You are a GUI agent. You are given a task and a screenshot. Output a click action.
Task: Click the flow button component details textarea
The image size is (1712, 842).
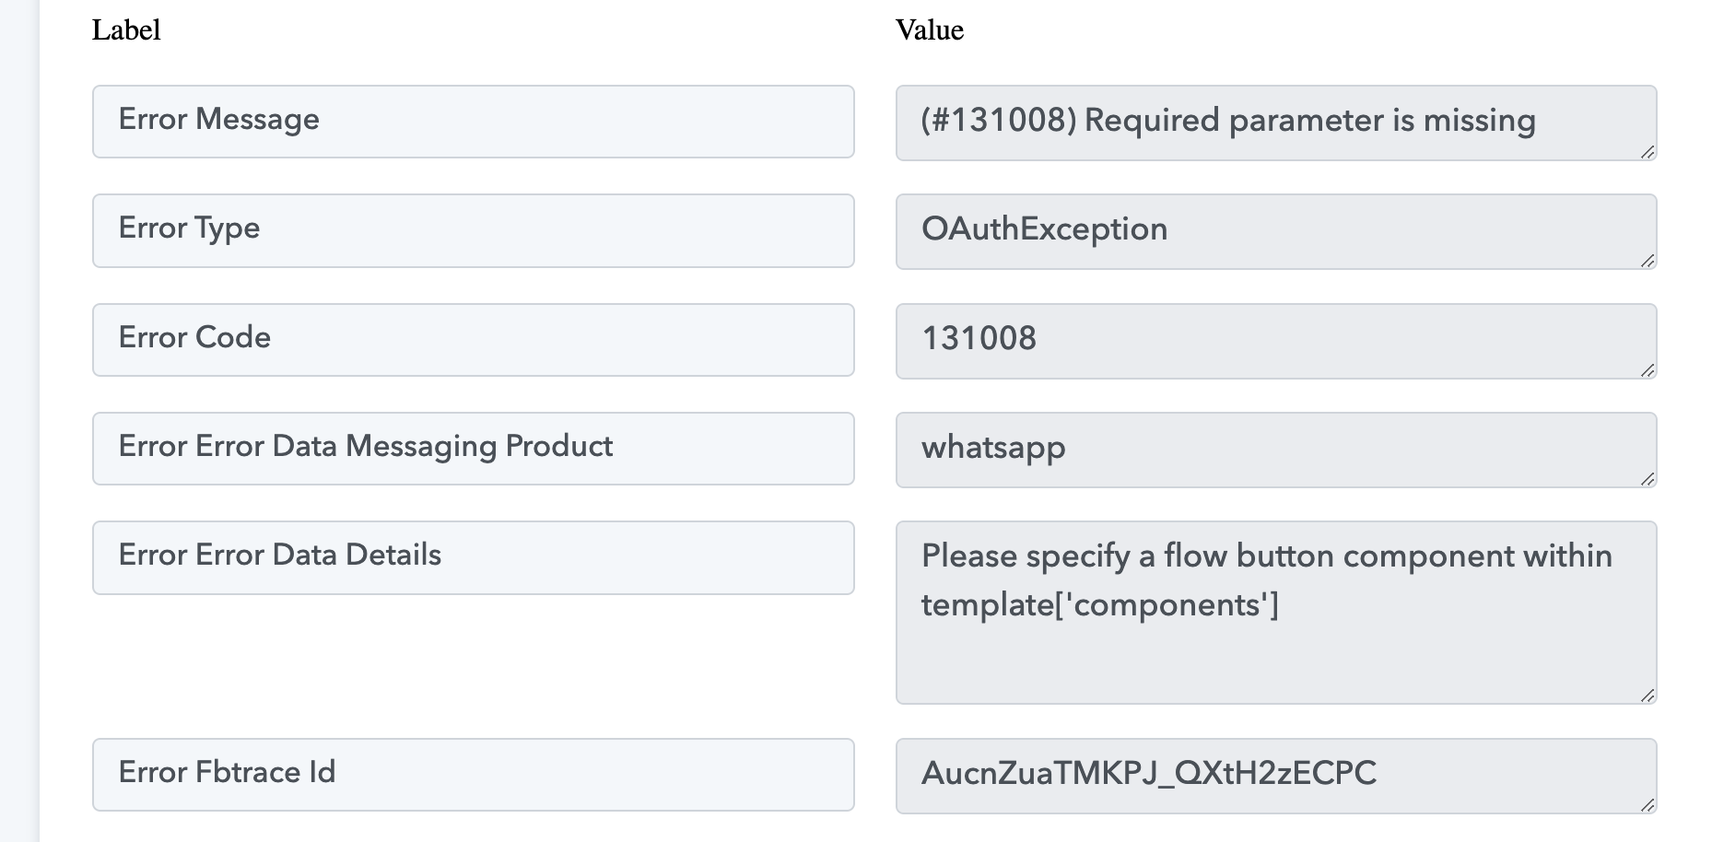point(1276,613)
